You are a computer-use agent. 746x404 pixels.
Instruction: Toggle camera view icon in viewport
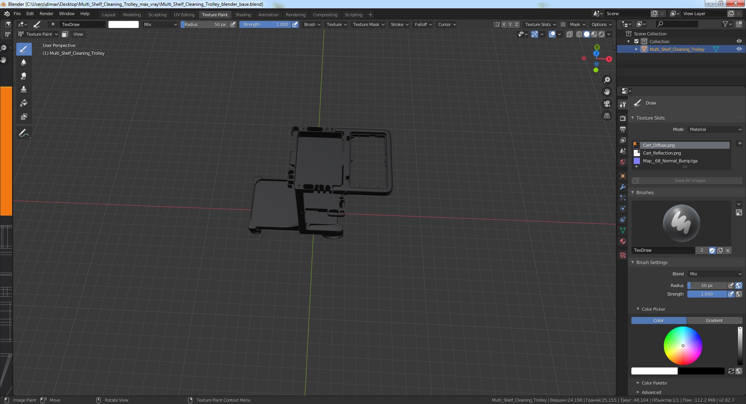(x=607, y=104)
